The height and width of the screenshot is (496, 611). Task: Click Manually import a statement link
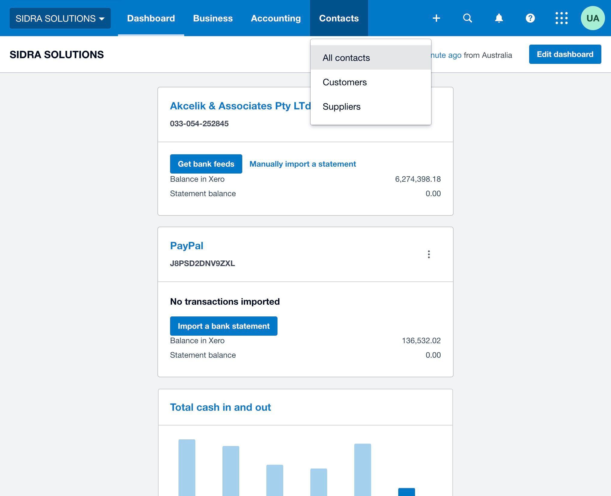[302, 164]
